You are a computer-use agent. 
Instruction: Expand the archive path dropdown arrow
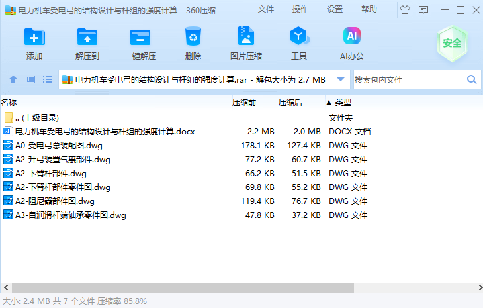tap(340, 80)
